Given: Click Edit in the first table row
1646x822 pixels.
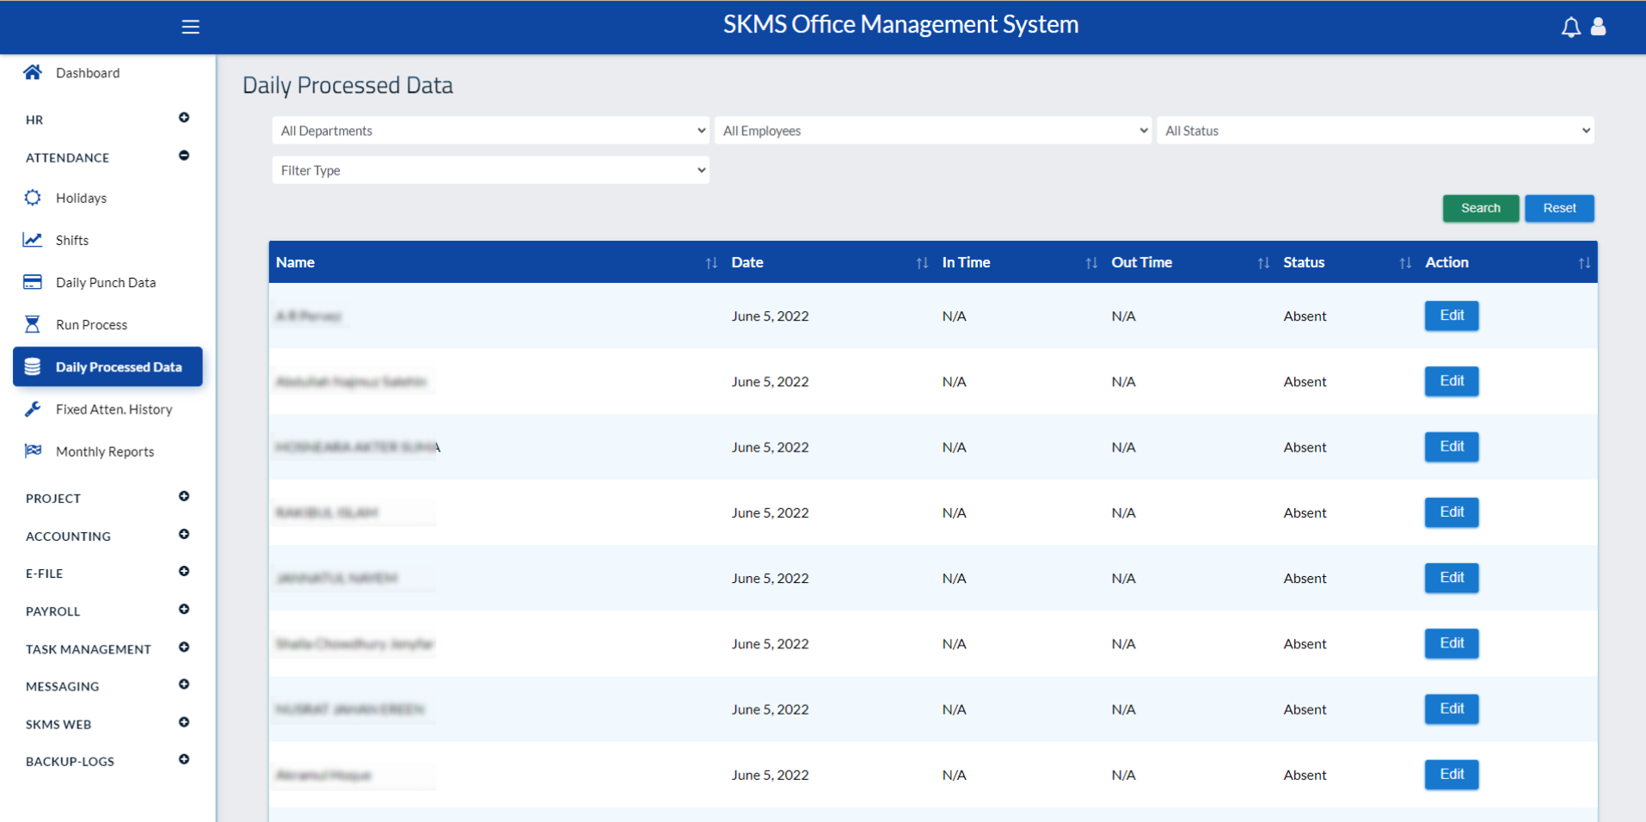Looking at the screenshot, I should (x=1452, y=316).
